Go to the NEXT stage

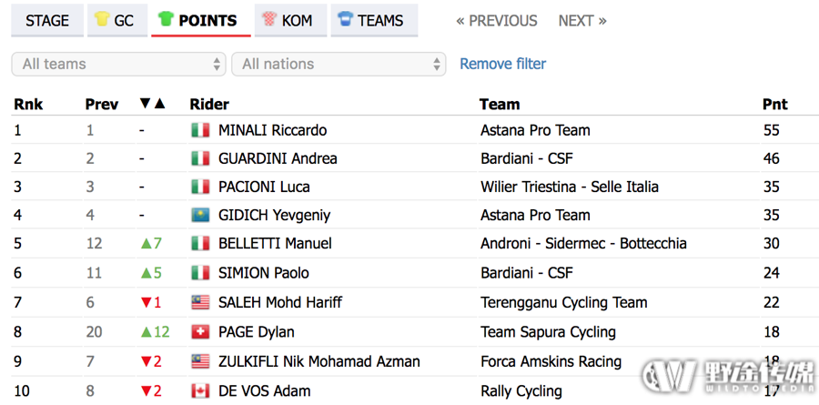point(582,20)
